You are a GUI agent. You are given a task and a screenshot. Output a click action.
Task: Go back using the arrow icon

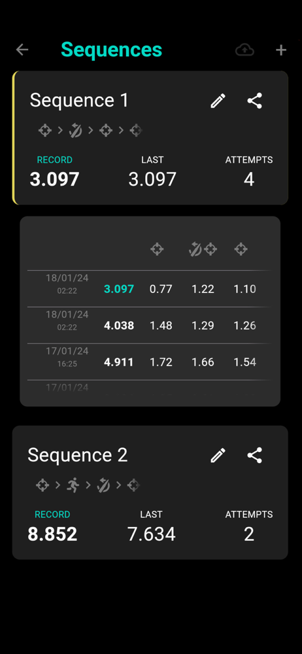pos(22,50)
